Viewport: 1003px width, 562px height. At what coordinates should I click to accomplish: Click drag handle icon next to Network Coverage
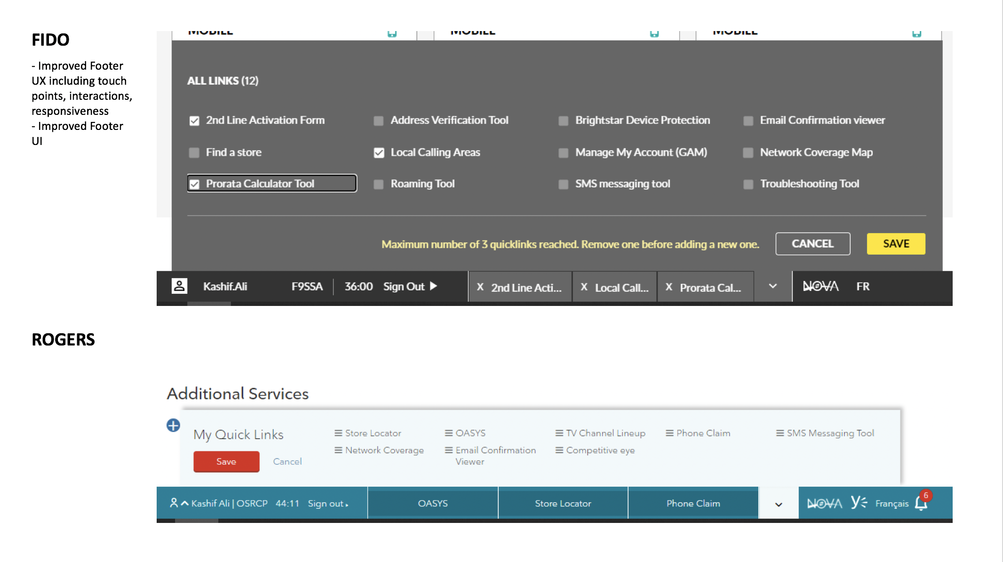tap(338, 450)
